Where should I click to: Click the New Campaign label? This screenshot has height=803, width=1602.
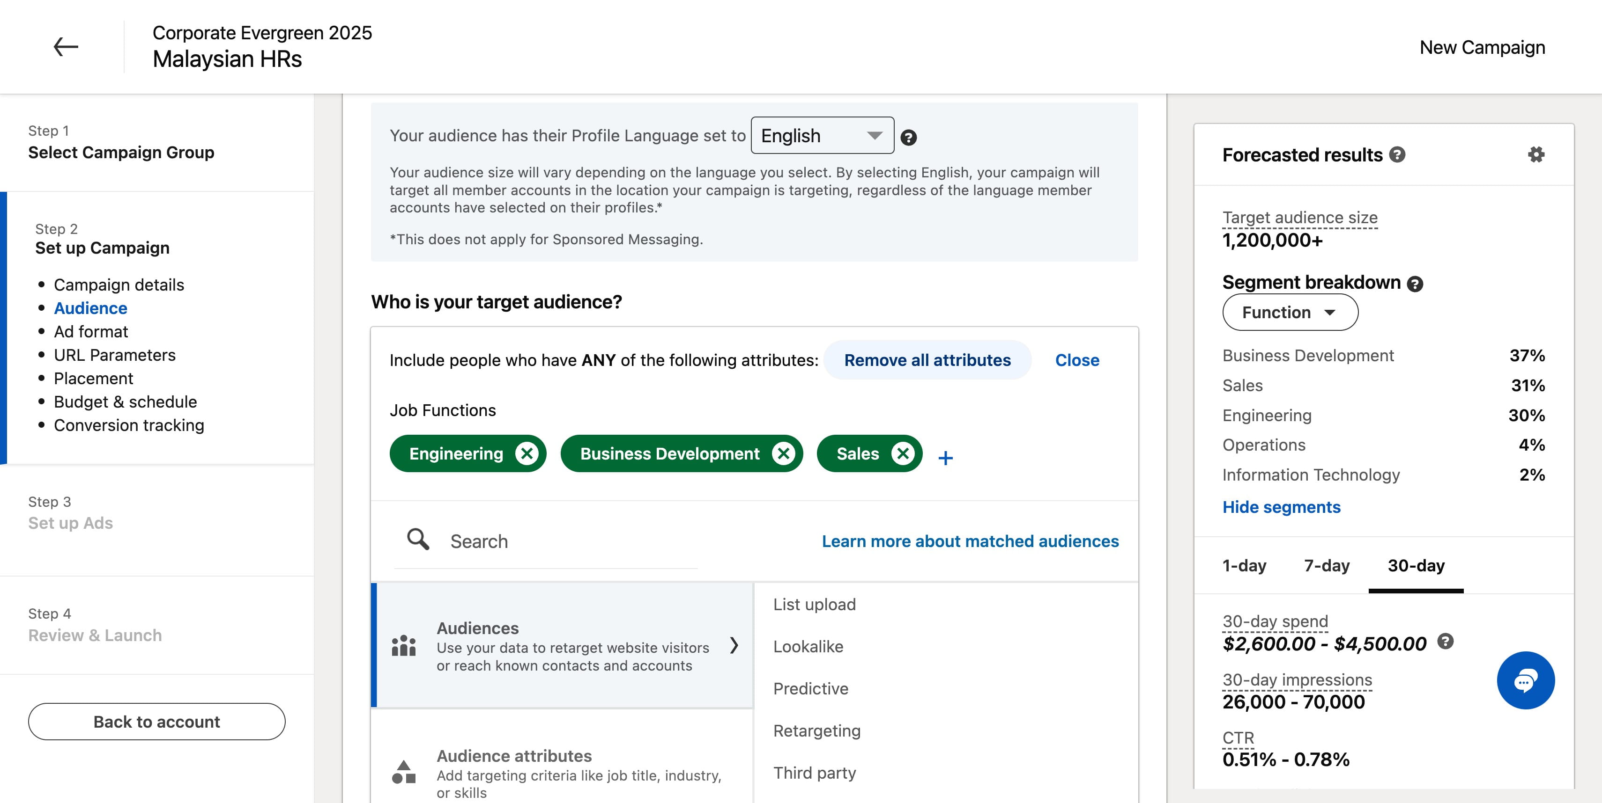point(1482,48)
